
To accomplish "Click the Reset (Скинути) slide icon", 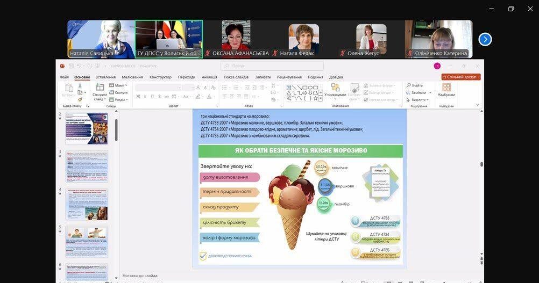I will [118, 92].
